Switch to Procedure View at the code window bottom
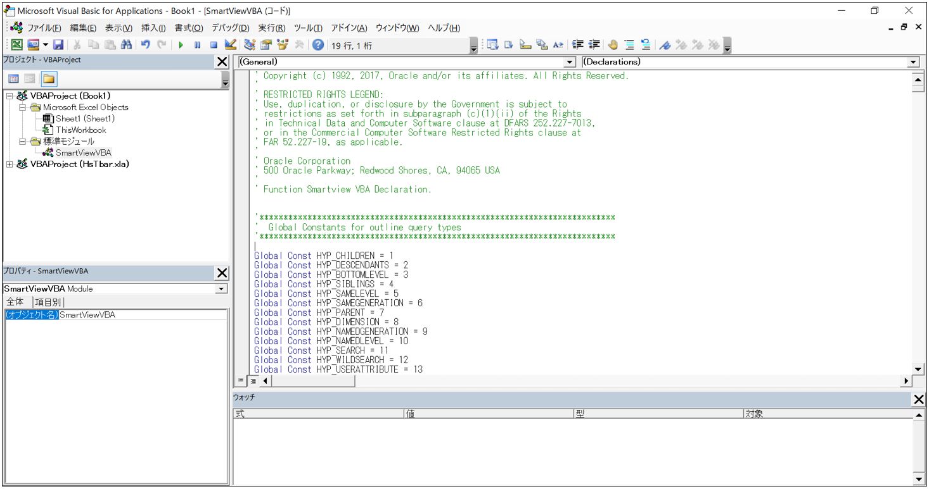Image resolution: width=929 pixels, height=489 pixels. point(241,381)
